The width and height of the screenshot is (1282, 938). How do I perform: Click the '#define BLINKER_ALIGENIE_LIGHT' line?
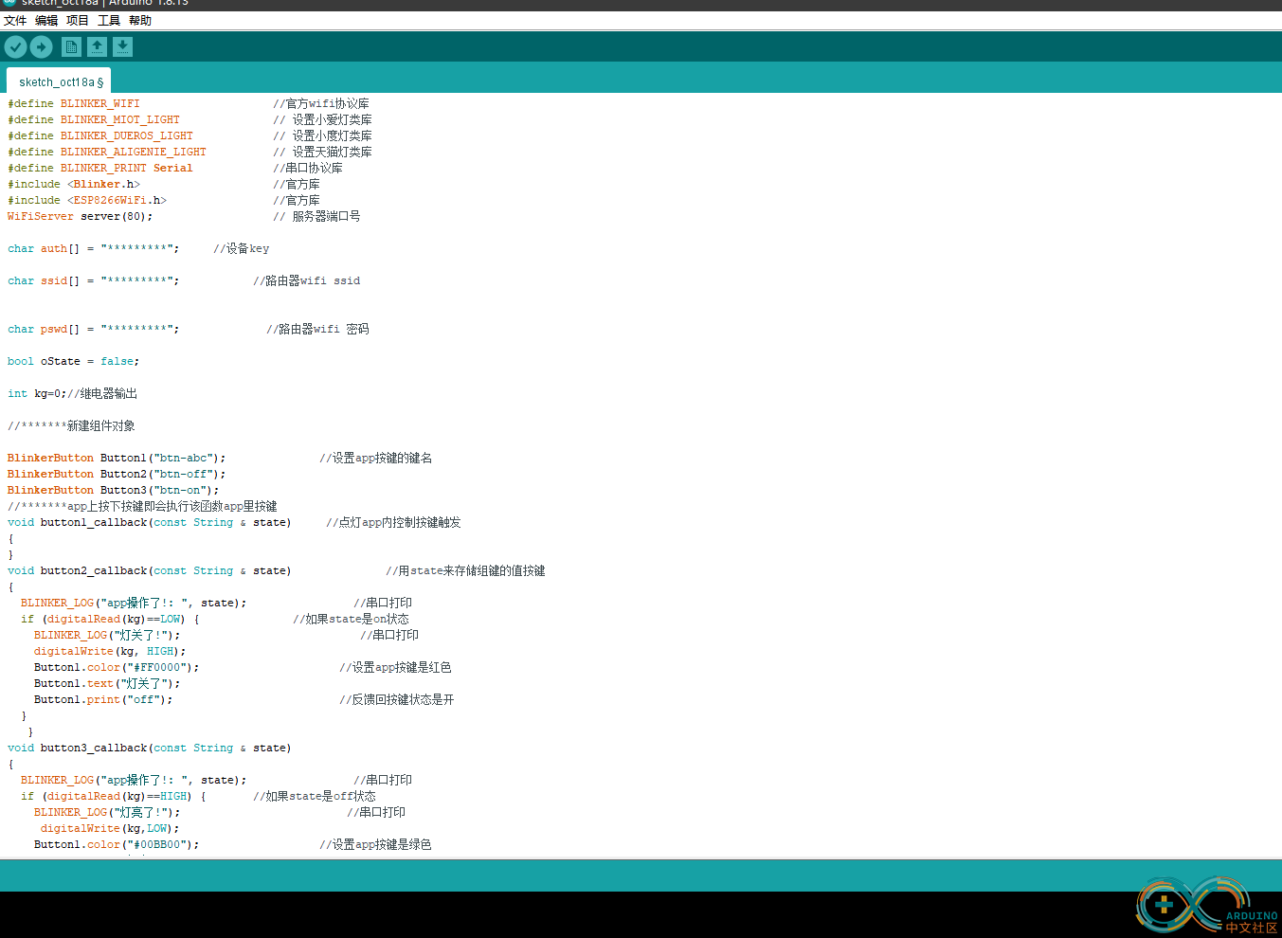107,153
